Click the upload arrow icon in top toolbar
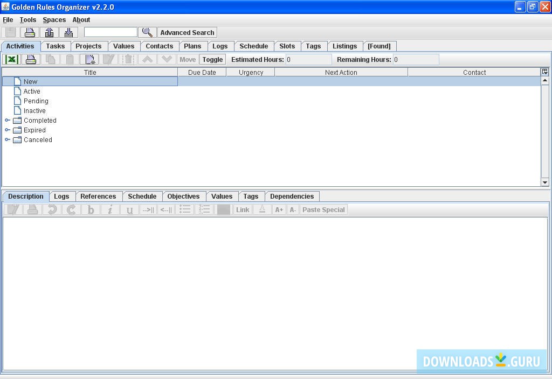The image size is (552, 379). (49, 32)
